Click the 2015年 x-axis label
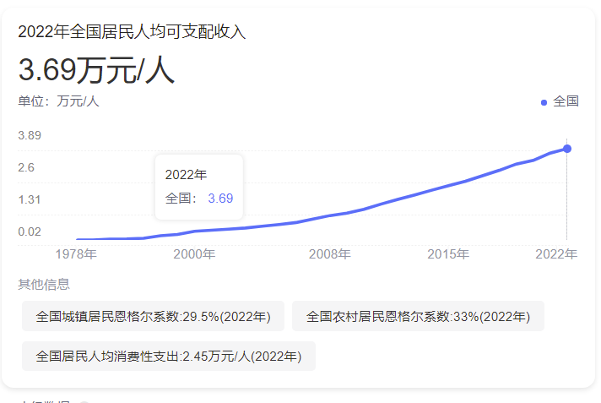 point(447,253)
